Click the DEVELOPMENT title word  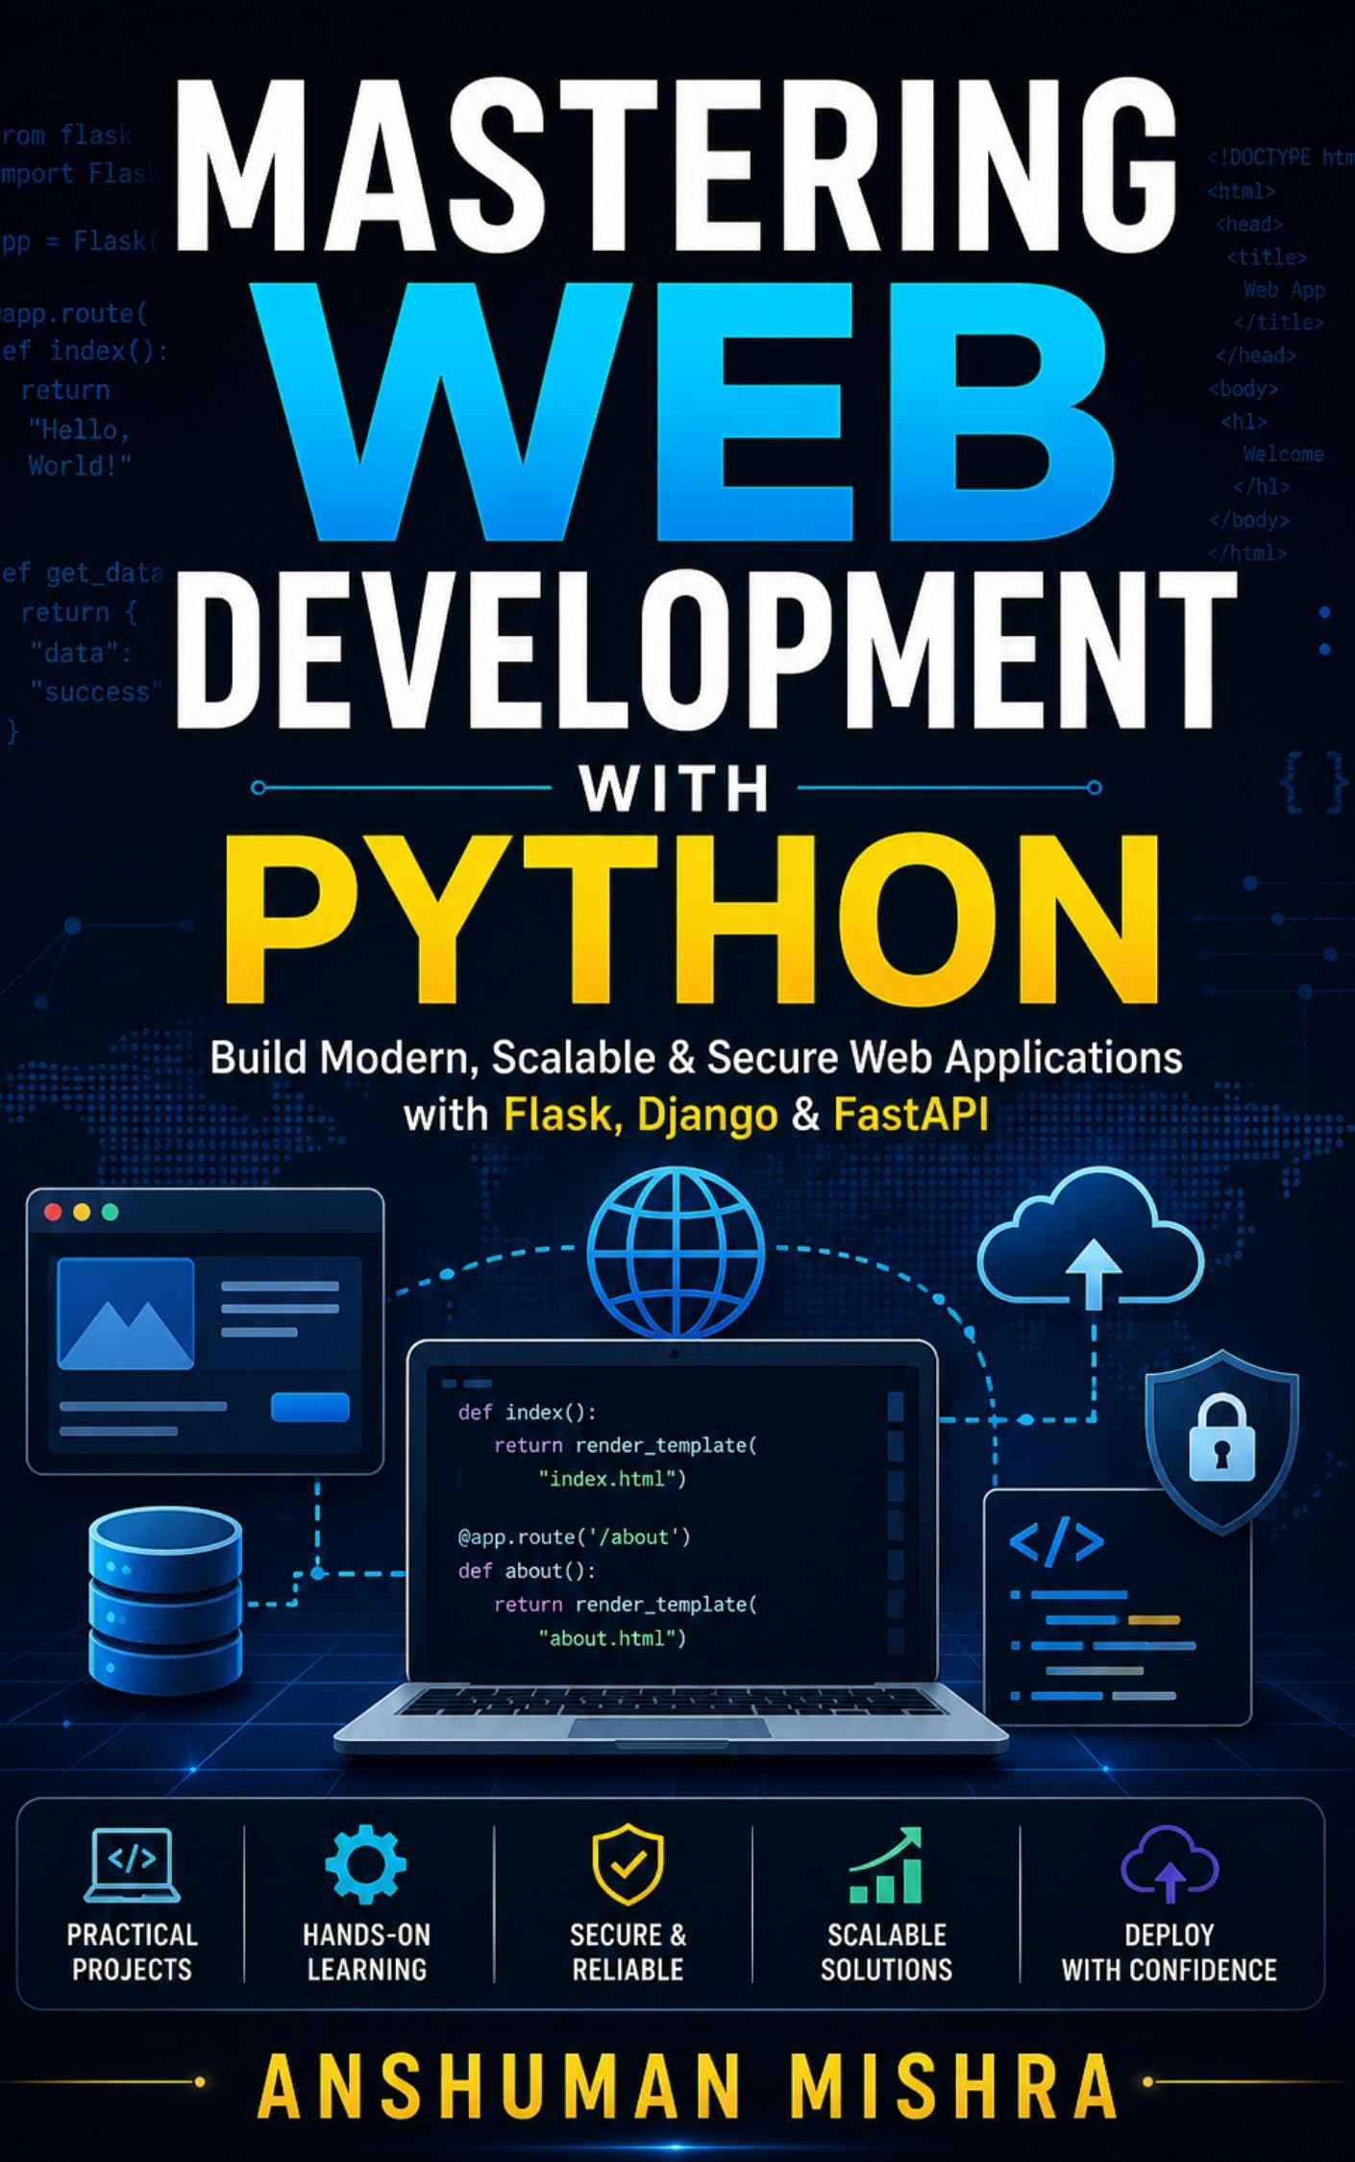pos(705,650)
